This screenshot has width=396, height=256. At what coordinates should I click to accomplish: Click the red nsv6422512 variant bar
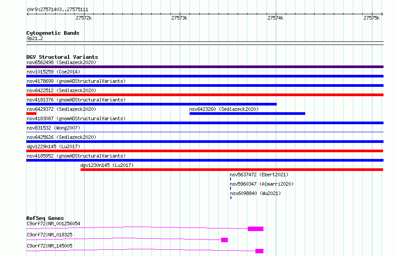[205, 95]
